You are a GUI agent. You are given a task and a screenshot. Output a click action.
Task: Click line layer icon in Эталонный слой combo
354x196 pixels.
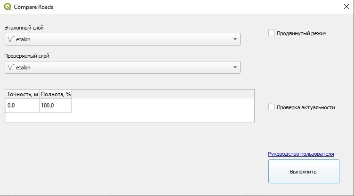tap(11, 39)
